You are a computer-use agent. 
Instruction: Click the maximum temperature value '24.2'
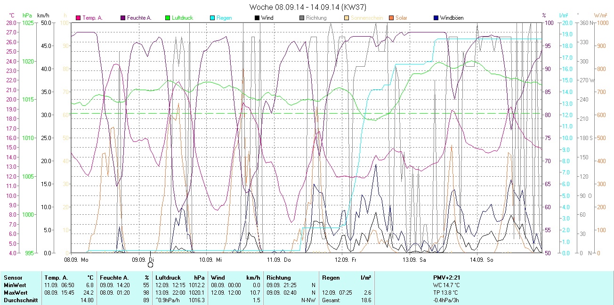pyautogui.click(x=89, y=293)
